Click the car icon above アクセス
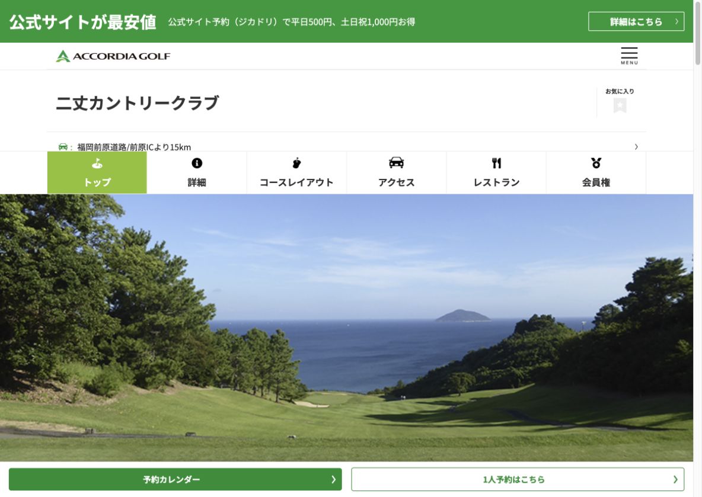This screenshot has width=702, height=497. click(396, 163)
